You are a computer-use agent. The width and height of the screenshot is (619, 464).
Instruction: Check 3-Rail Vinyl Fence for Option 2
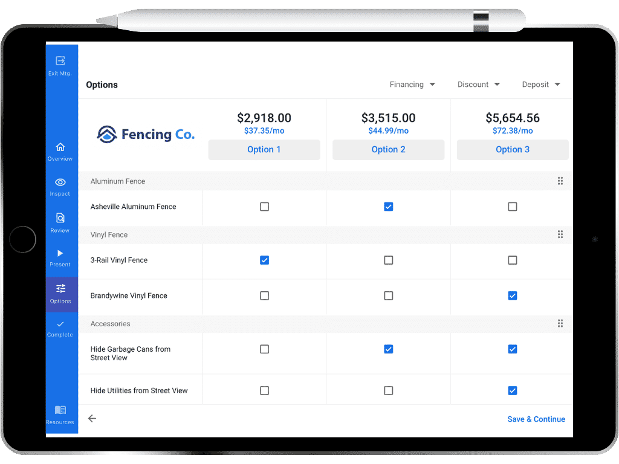389,260
